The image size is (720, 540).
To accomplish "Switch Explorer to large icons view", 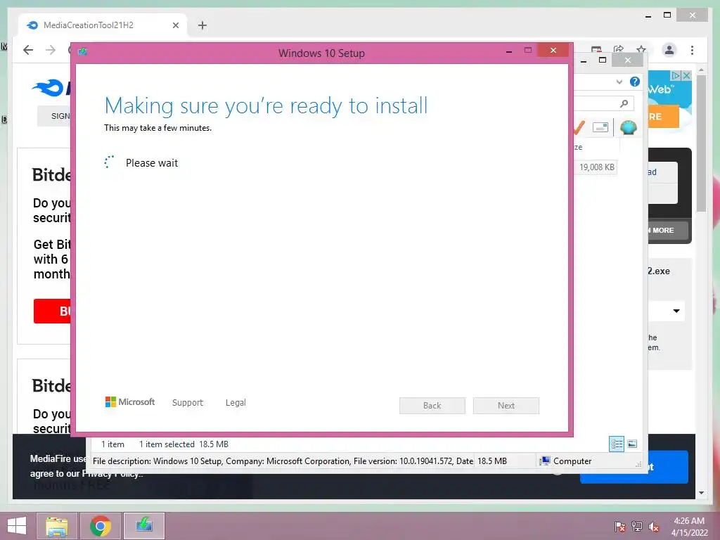I will [632, 444].
